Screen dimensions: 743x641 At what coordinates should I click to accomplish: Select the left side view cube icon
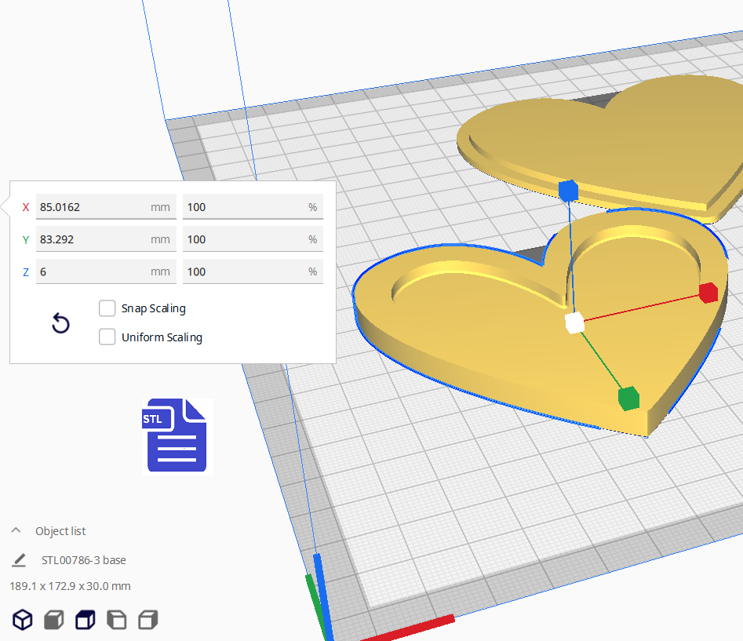coord(116,620)
